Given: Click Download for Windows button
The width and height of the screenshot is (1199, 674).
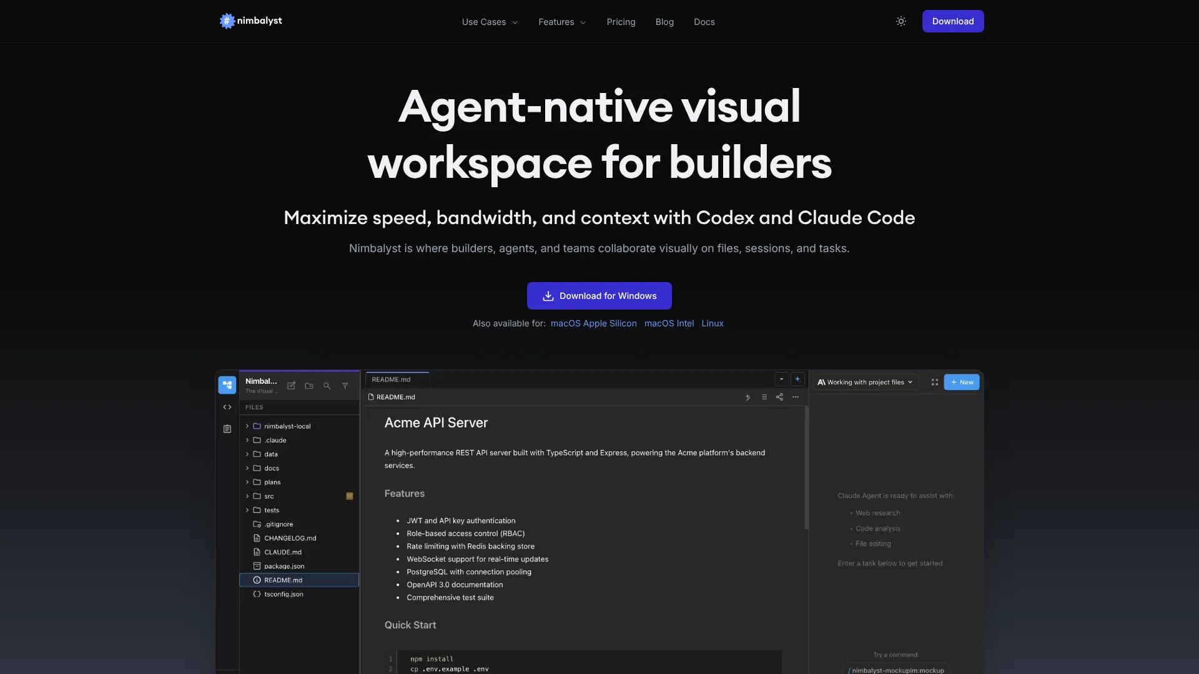Looking at the screenshot, I should coord(599,296).
